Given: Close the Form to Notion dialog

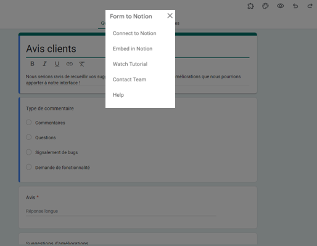Looking at the screenshot, I should 170,15.
